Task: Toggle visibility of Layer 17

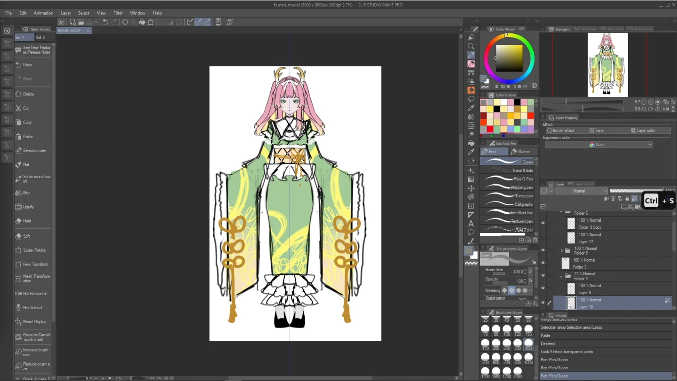Action: [x=543, y=238]
